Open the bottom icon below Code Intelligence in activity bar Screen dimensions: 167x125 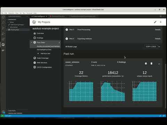[x=3, y=50]
